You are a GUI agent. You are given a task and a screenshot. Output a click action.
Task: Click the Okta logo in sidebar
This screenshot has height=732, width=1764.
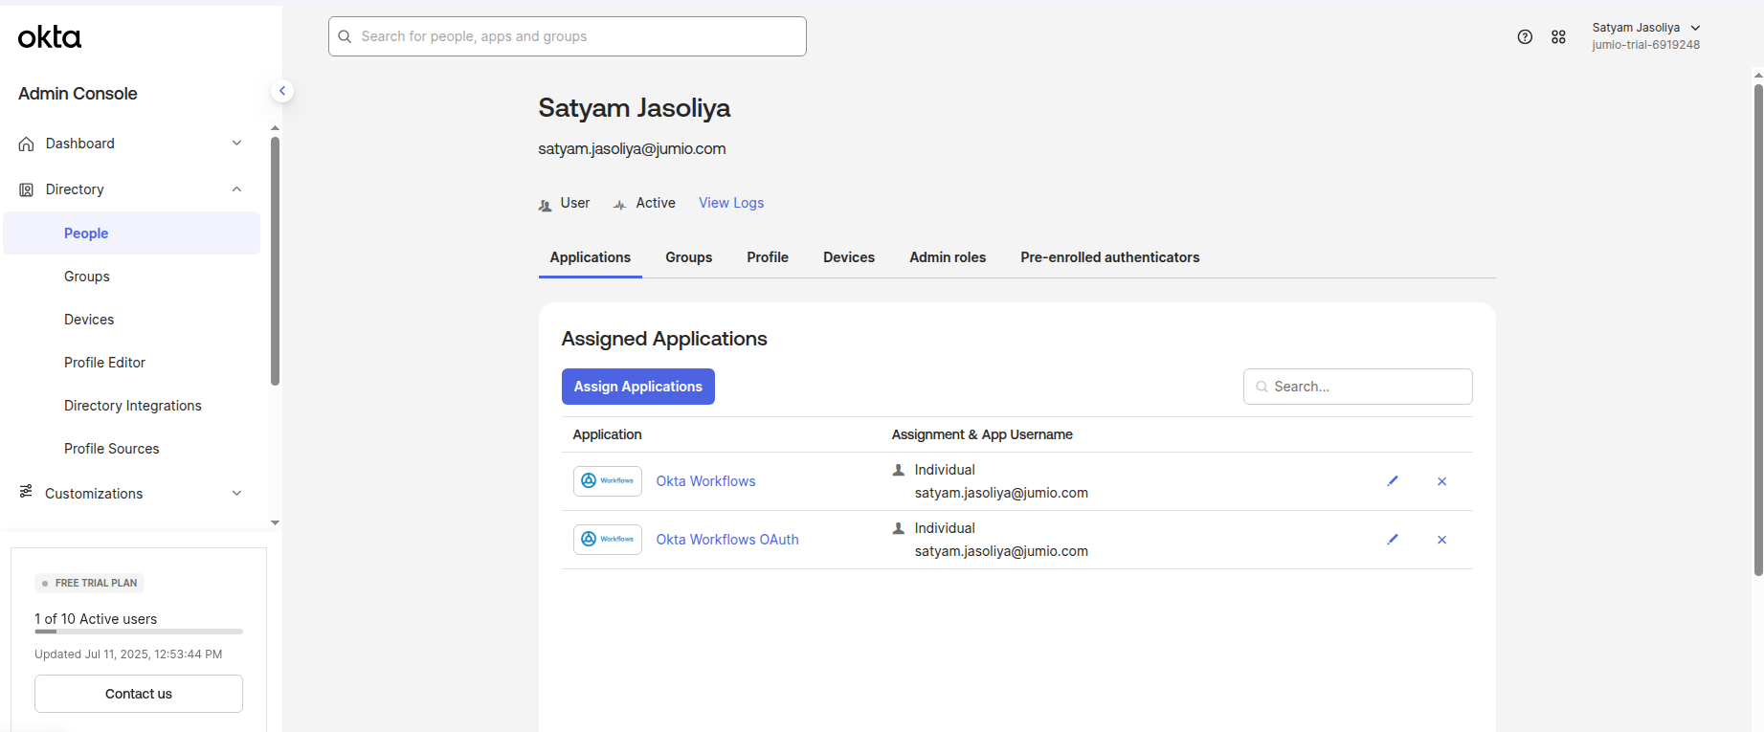(50, 37)
